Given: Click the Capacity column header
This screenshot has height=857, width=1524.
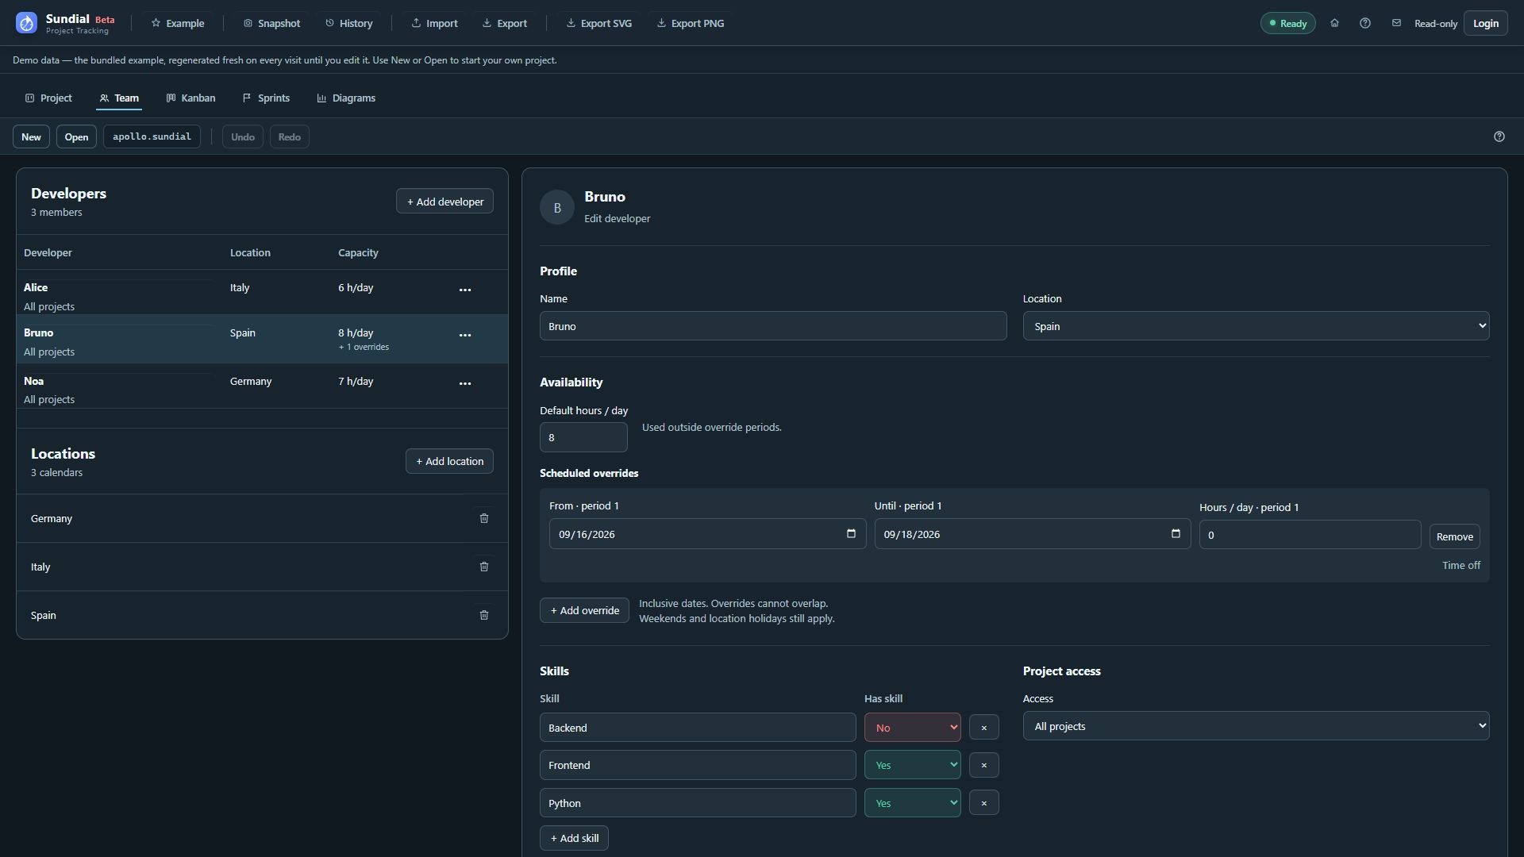Looking at the screenshot, I should click(x=358, y=252).
